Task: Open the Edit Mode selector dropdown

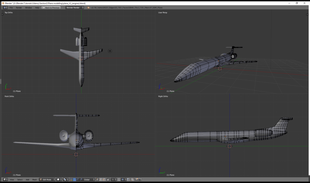Action: 47,179
